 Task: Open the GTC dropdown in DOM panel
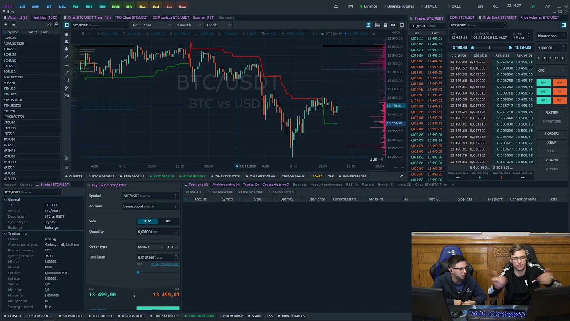[551, 70]
